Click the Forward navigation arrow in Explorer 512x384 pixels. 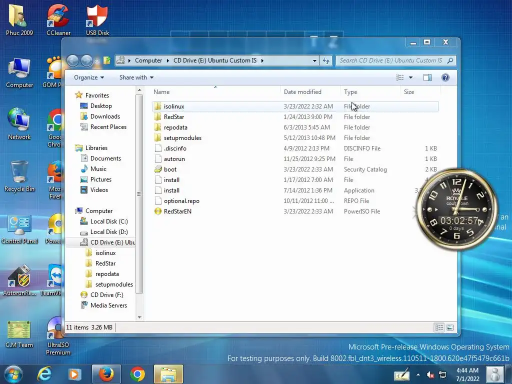tap(86, 60)
